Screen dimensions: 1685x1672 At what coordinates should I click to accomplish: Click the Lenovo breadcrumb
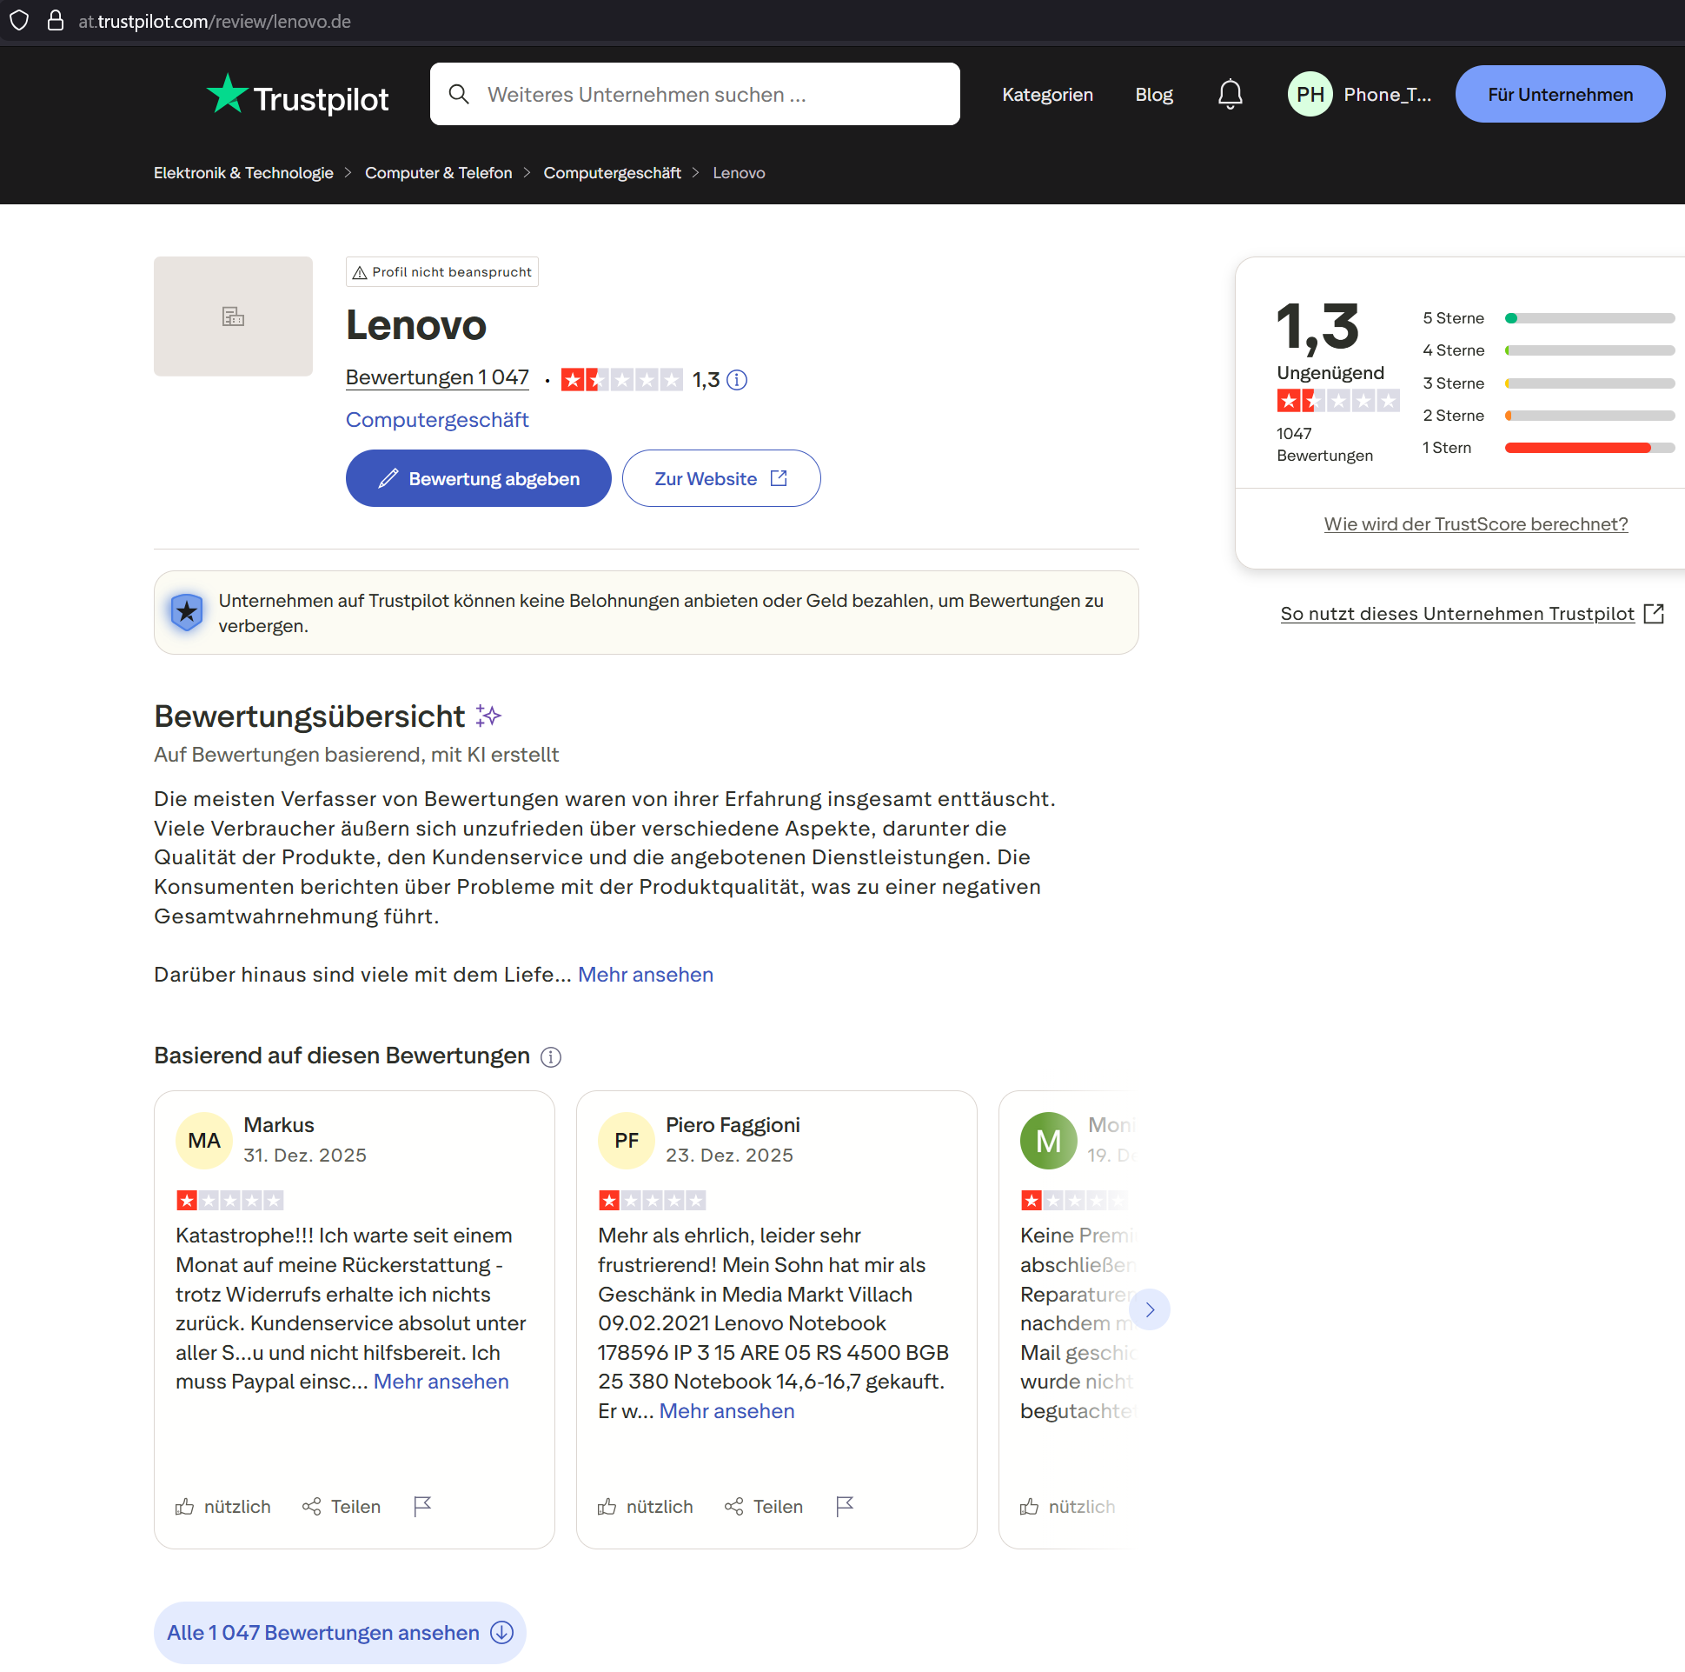tap(738, 173)
